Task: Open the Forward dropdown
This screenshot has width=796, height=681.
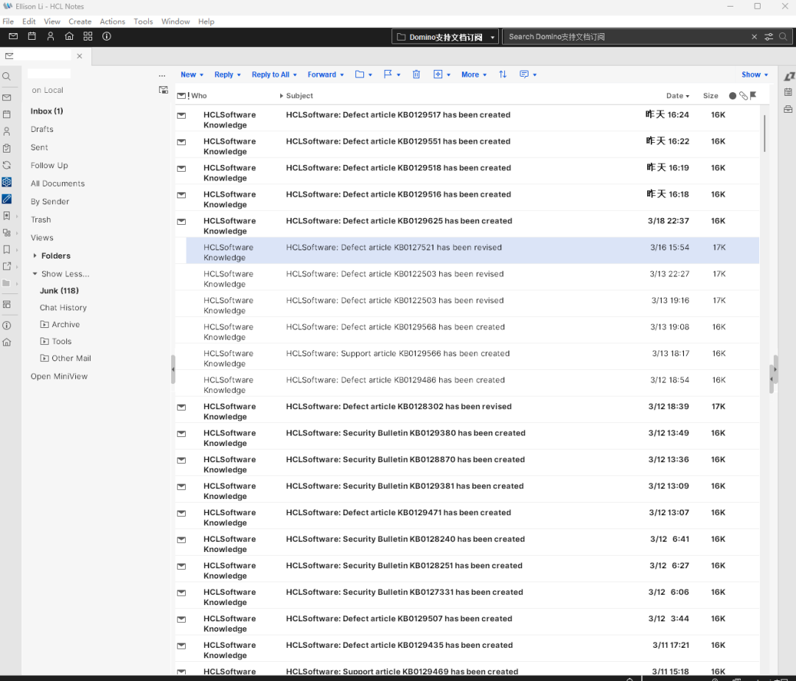Action: point(326,74)
